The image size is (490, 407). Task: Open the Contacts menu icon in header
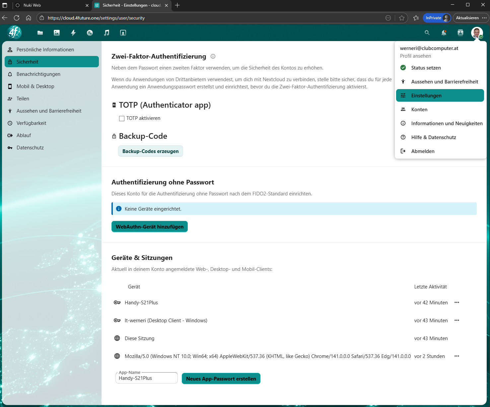point(460,33)
